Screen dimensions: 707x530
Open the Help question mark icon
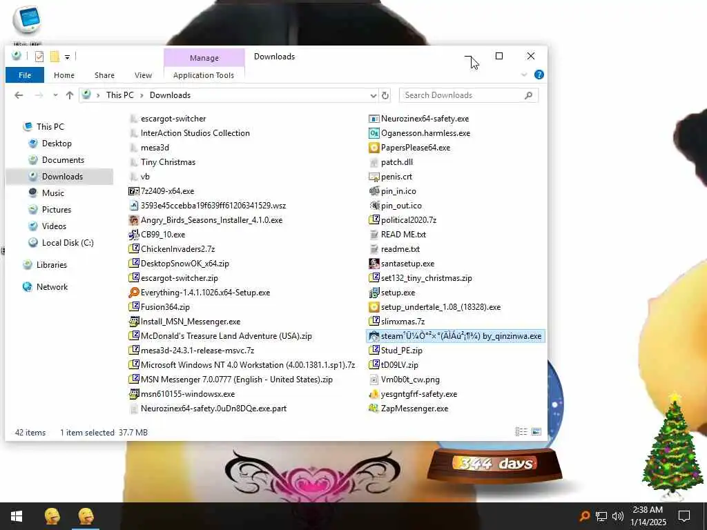[x=539, y=75]
